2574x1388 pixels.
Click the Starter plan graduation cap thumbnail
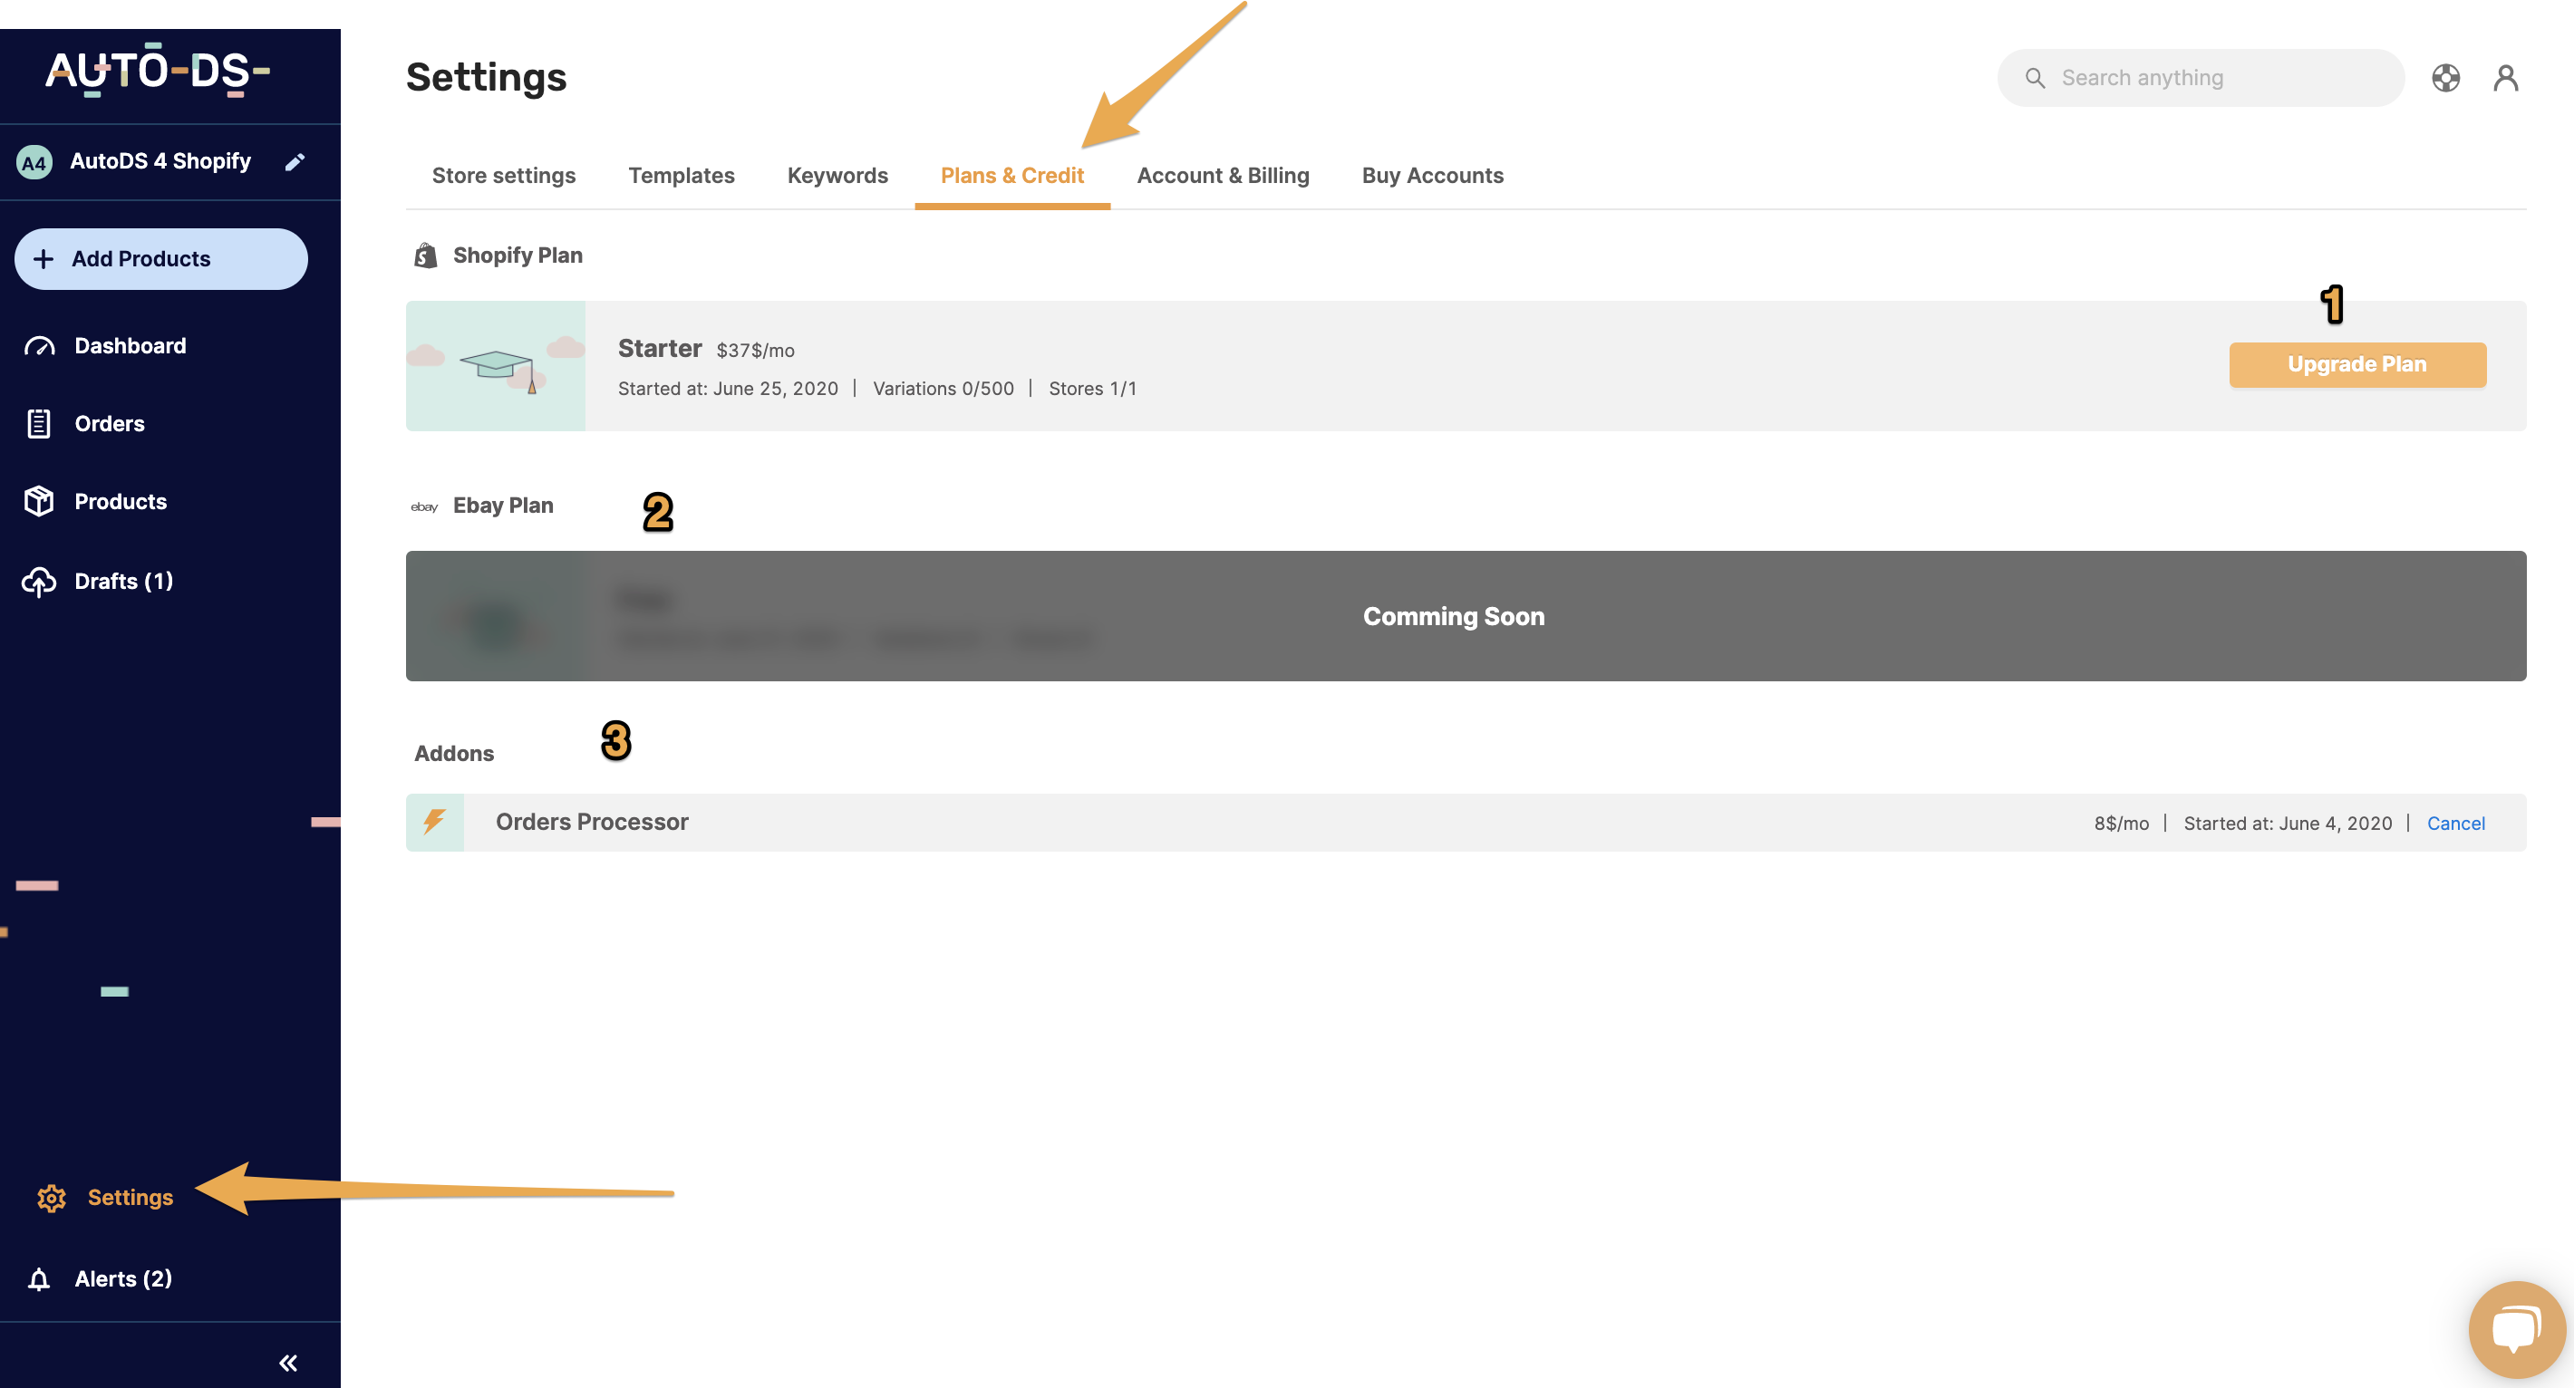tap(496, 366)
